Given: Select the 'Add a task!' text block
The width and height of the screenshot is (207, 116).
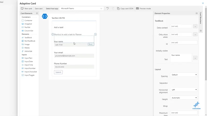Looking at the screenshot, I should [59, 27].
